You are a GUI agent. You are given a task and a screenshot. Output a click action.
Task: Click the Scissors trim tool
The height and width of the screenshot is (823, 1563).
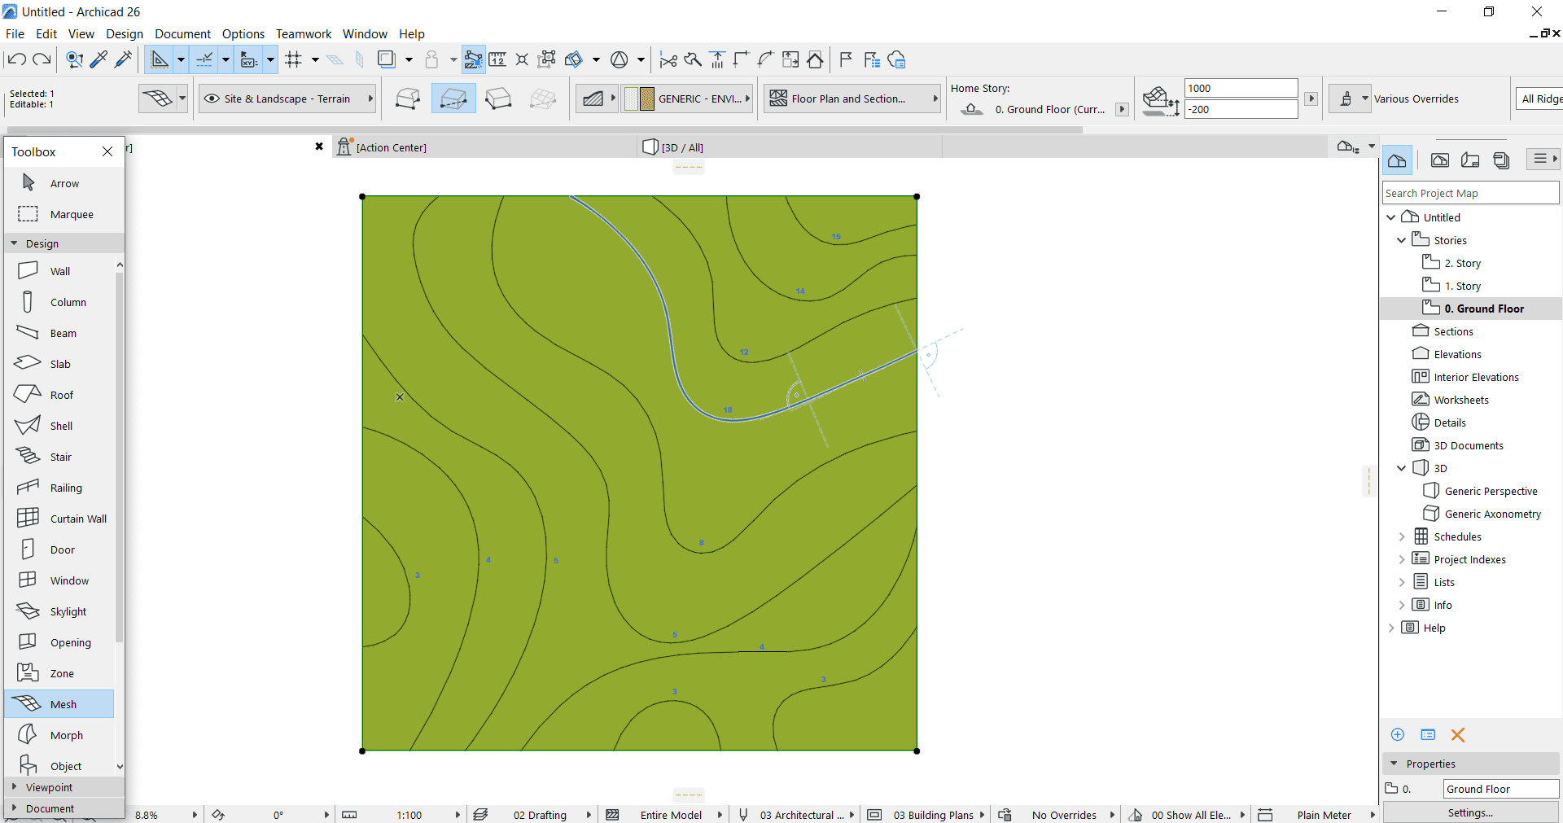tap(668, 59)
